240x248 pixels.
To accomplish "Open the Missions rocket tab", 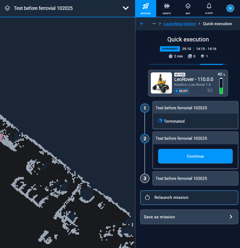I will 145,8.
